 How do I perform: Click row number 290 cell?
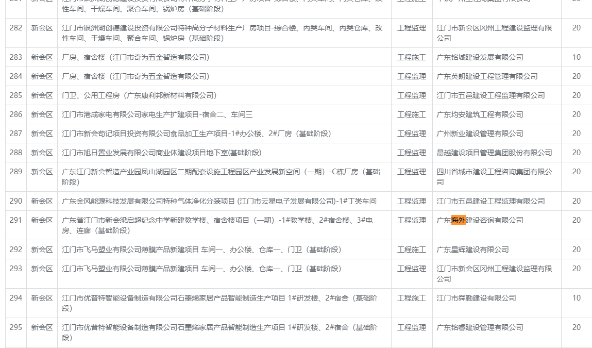[16, 201]
